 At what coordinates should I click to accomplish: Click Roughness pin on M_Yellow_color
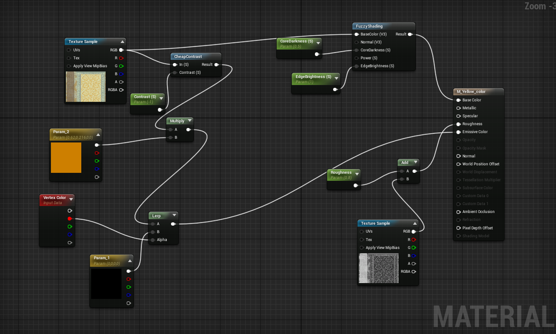pyautogui.click(x=458, y=124)
